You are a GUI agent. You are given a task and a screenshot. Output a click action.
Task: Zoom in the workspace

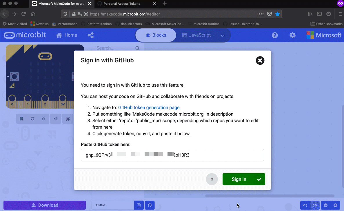[x=335, y=205]
